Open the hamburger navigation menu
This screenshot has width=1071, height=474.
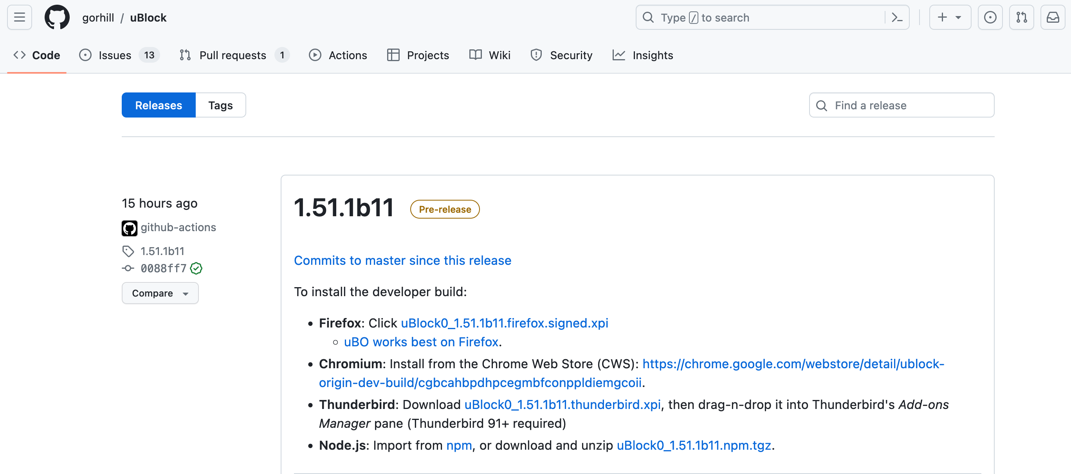tap(20, 18)
